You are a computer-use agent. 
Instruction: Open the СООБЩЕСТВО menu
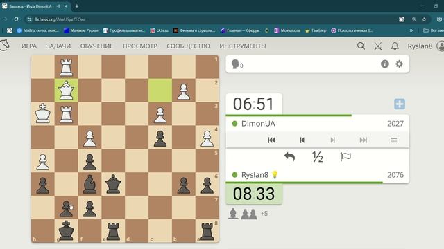point(188,46)
